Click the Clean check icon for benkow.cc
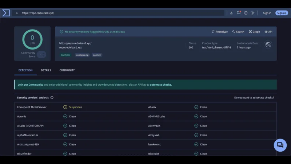Screen dimensions: 291x164 196,144
